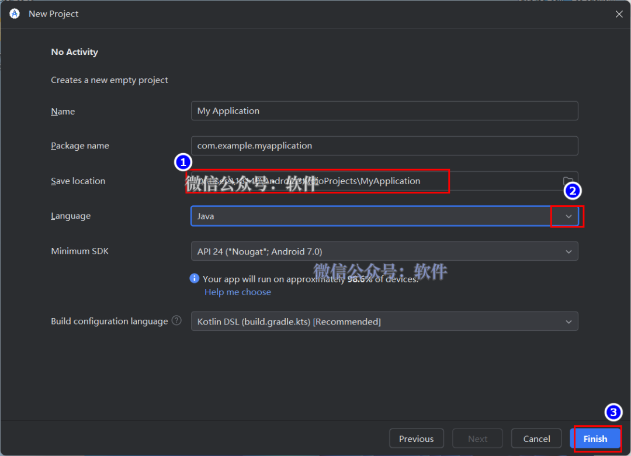Click the Package name field
631x456 pixels.
tap(384, 146)
